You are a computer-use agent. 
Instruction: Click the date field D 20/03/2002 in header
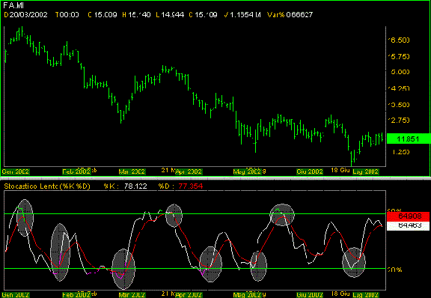pos(25,14)
